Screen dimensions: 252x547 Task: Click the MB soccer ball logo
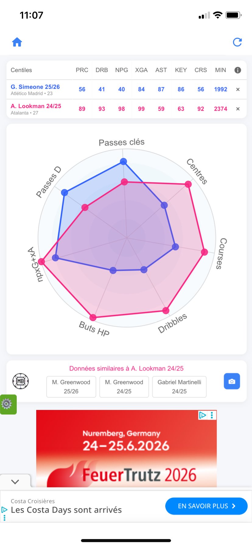(20, 381)
